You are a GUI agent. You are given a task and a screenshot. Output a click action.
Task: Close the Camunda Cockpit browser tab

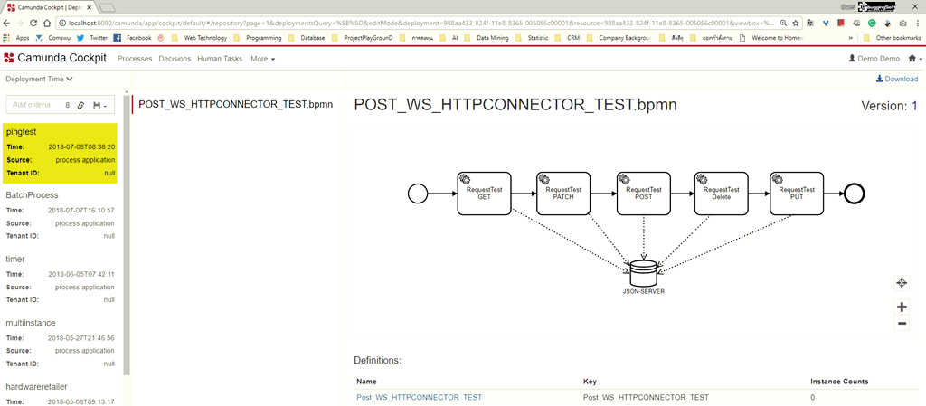coord(90,7)
